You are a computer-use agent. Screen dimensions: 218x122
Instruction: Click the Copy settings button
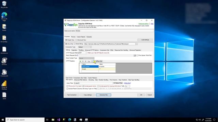click(88, 95)
